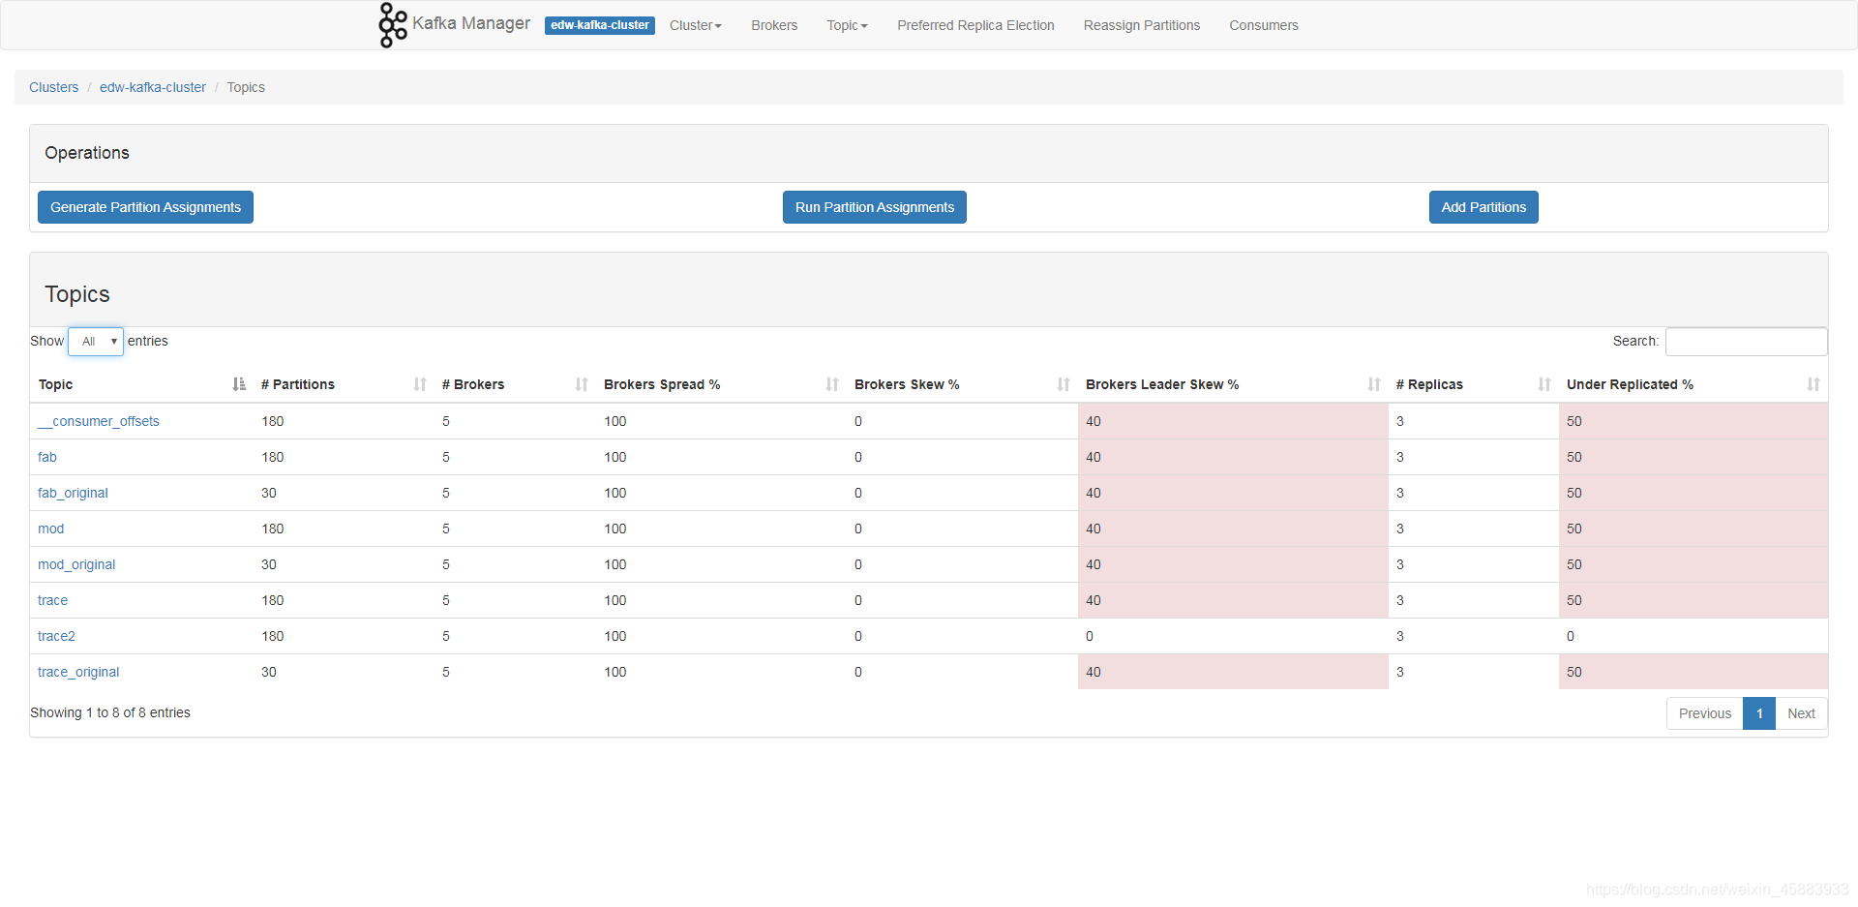Click Run Partition Assignments button
This screenshot has height=907, width=1858.
tap(875, 207)
